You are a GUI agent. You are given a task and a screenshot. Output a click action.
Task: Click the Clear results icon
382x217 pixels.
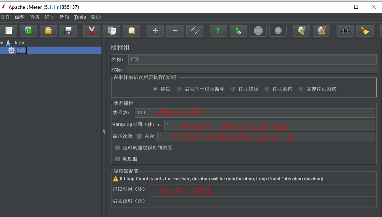(x=301, y=31)
